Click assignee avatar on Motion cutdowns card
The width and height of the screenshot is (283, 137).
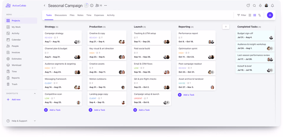123,88
